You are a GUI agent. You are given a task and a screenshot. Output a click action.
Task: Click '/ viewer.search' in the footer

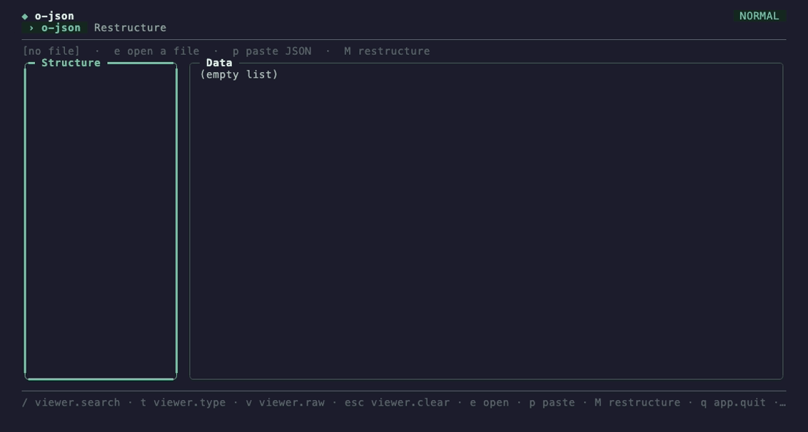pos(71,403)
